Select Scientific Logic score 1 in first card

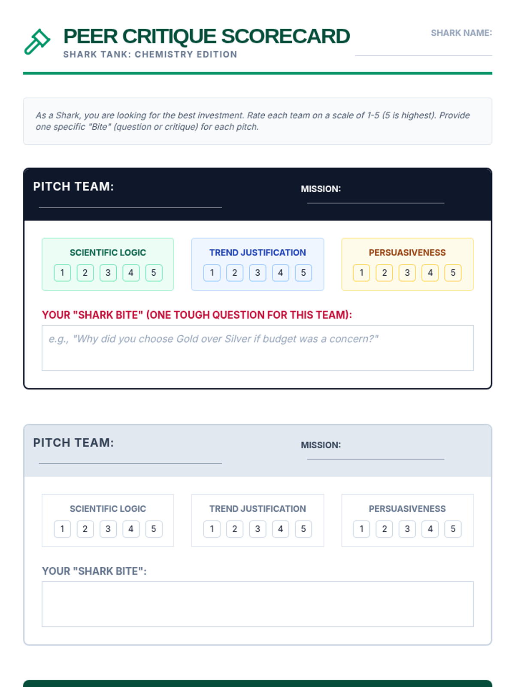(62, 273)
